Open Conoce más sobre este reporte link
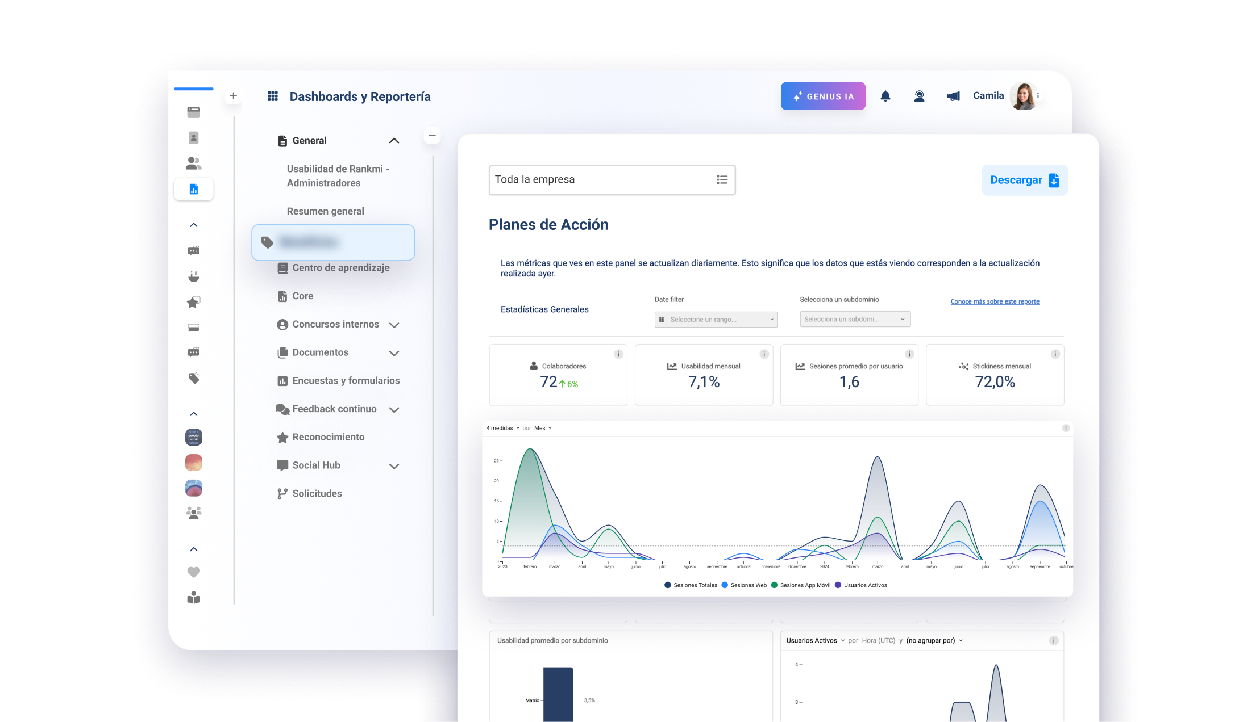This screenshot has height=722, width=1239. (995, 301)
